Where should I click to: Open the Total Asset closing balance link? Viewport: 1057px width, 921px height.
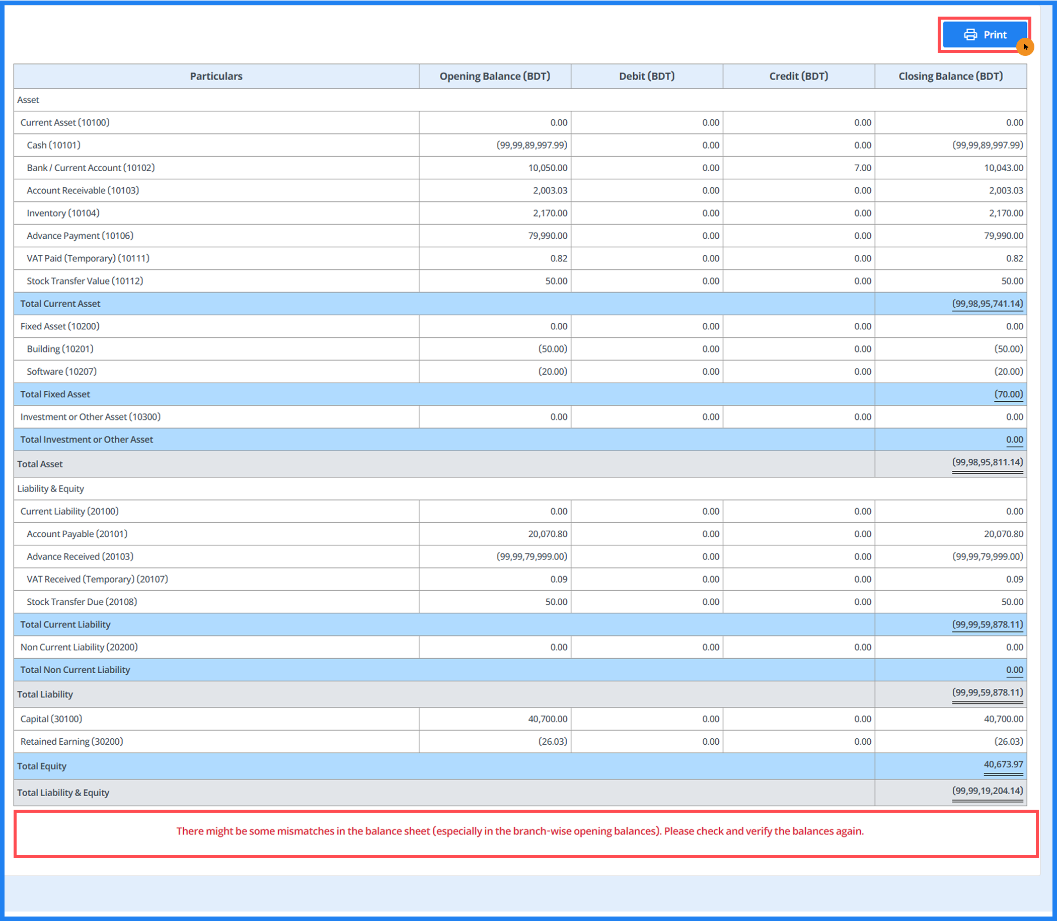[987, 462]
